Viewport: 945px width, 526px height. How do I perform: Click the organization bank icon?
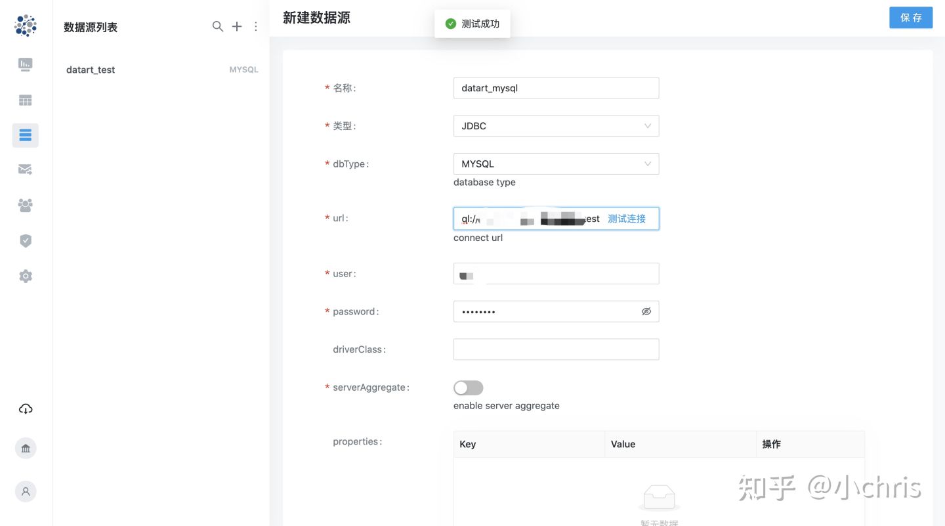click(x=26, y=449)
